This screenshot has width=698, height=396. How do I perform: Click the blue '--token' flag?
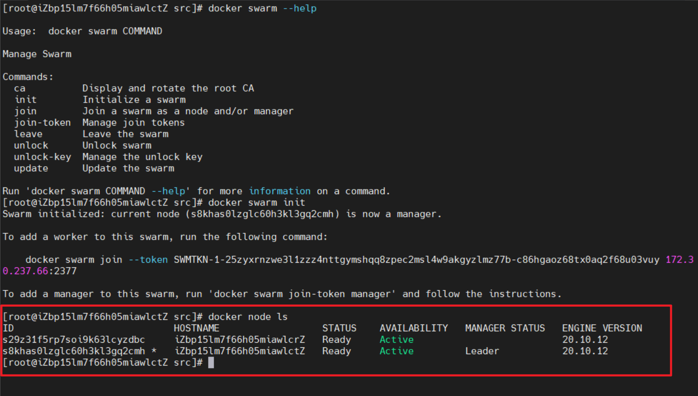pyautogui.click(x=148, y=260)
